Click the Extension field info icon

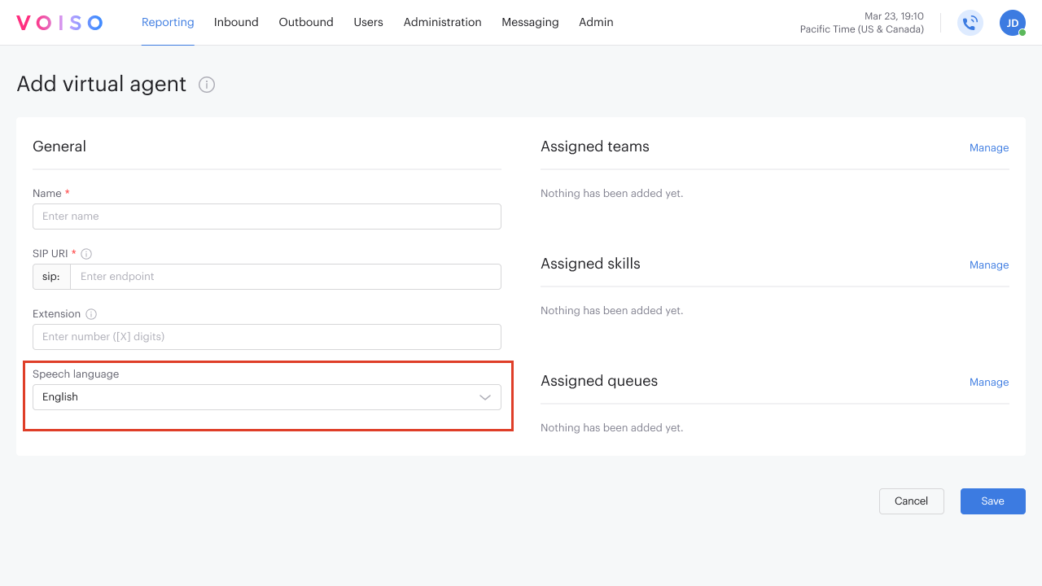click(x=90, y=313)
